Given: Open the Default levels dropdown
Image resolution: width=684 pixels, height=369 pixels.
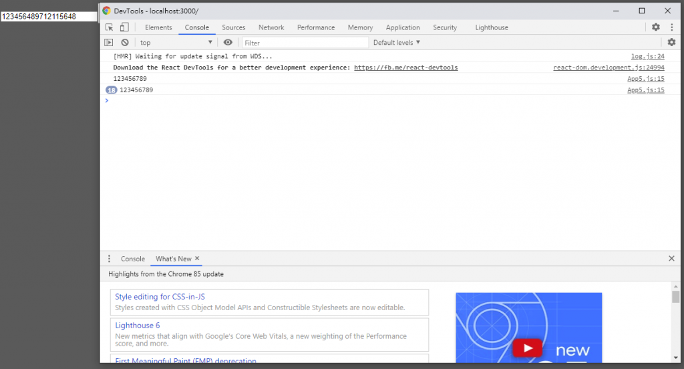Looking at the screenshot, I should [x=397, y=42].
